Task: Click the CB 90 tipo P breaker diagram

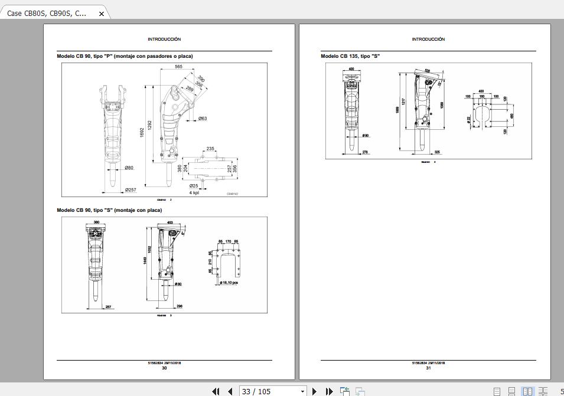Action: [165, 130]
